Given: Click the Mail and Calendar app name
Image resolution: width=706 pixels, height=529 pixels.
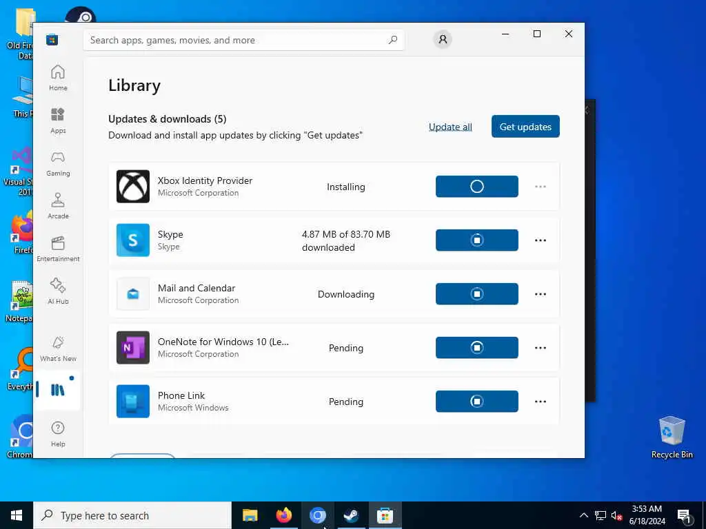Looking at the screenshot, I should 196,288.
